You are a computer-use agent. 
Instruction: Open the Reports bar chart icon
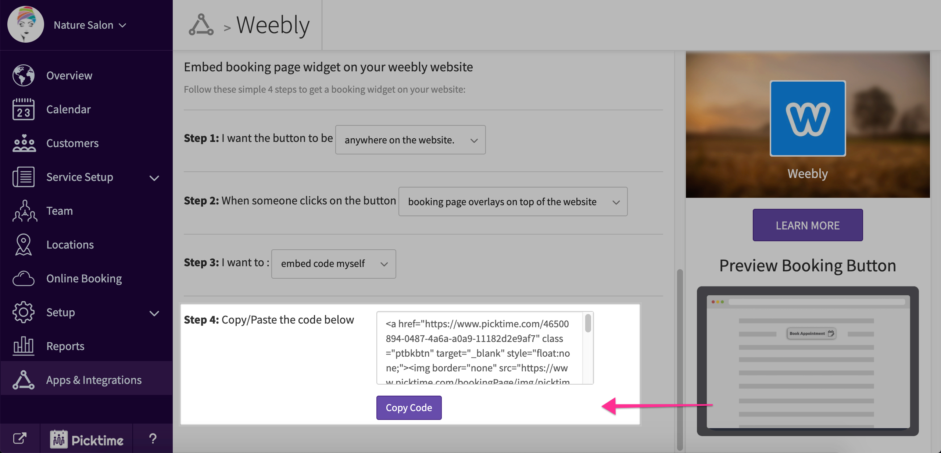click(x=24, y=346)
